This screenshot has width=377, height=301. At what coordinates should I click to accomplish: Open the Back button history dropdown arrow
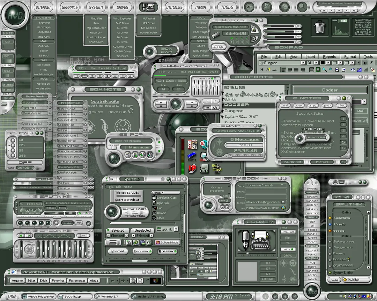click(x=117, y=280)
